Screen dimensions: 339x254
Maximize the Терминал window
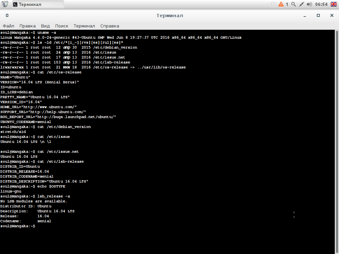(x=318, y=15)
